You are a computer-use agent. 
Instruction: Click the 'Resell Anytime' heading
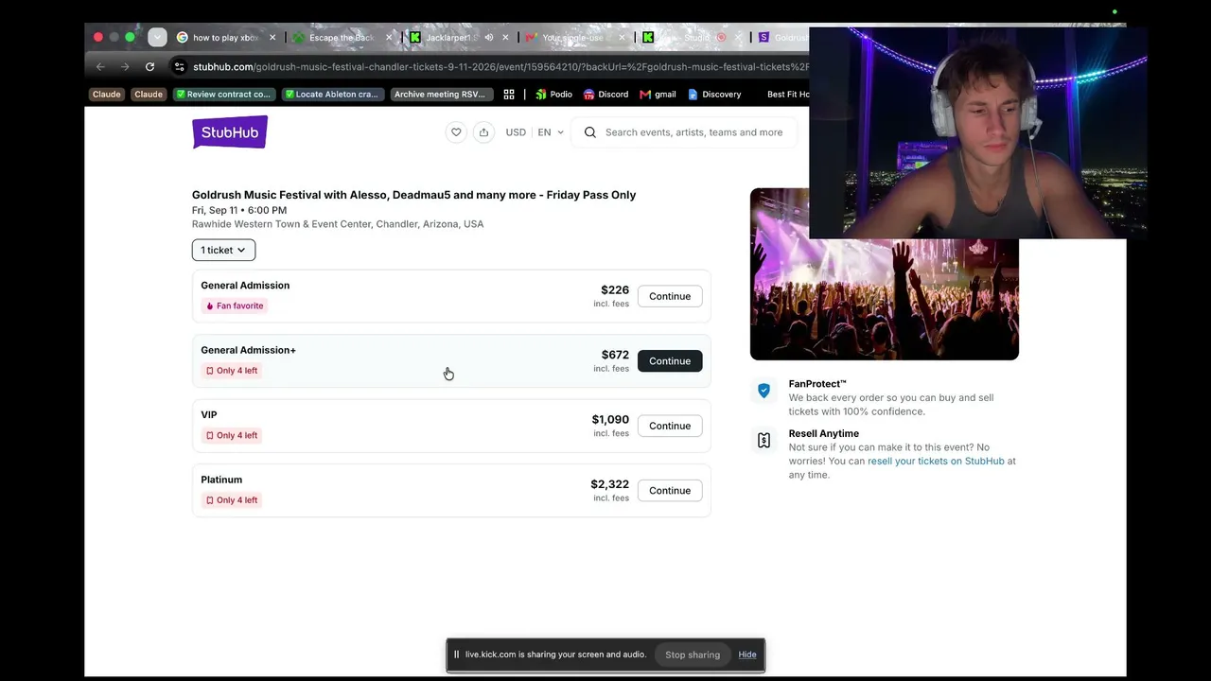(824, 433)
